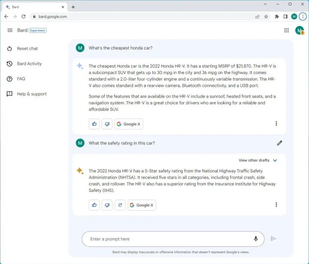Open the Google apps grid
This screenshot has height=264, width=309.
tap(287, 30)
